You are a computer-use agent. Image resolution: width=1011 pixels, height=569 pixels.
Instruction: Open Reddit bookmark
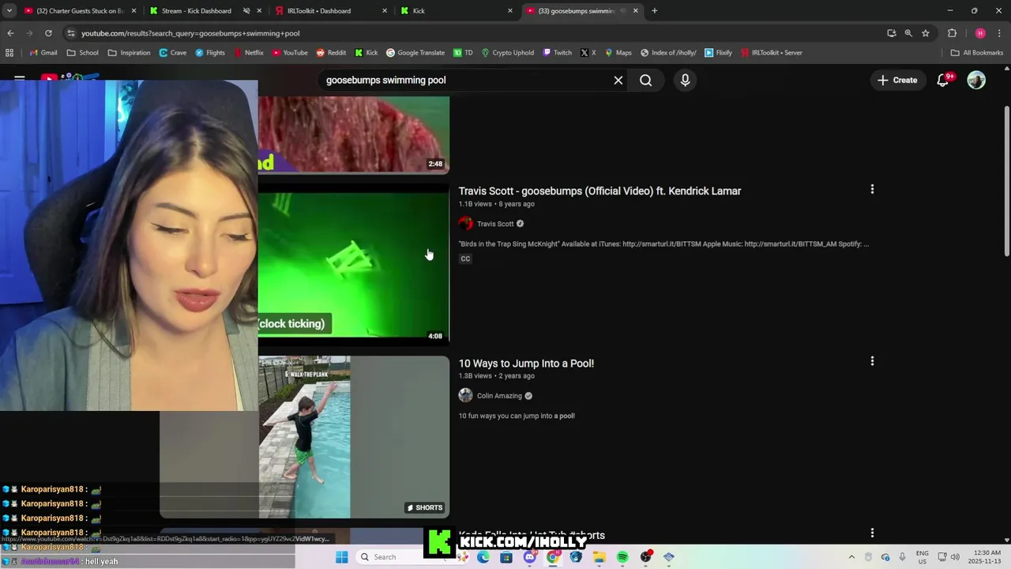(x=331, y=53)
